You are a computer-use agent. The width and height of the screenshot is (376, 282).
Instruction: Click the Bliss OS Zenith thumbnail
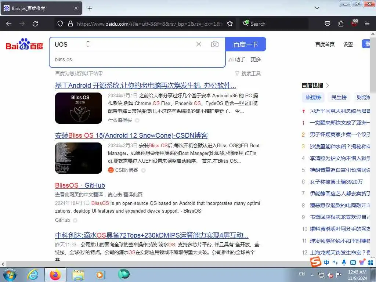tap(79, 108)
